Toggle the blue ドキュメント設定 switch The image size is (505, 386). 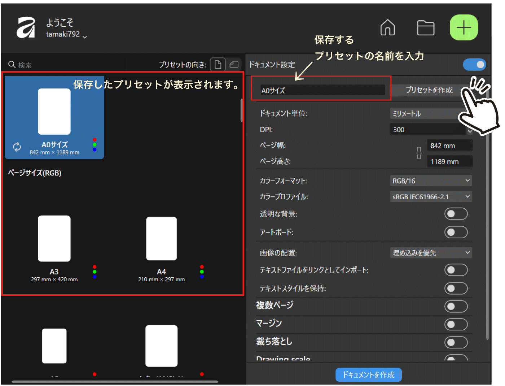click(474, 65)
